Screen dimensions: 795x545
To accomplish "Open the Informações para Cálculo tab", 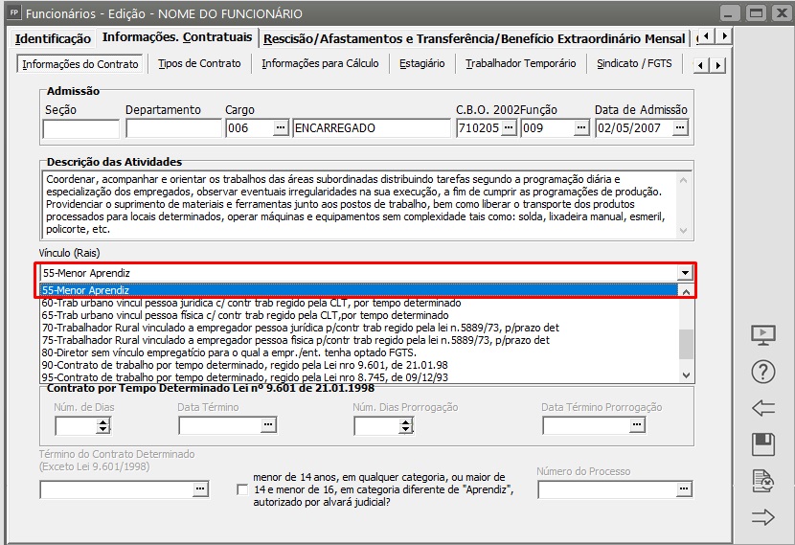I will coord(320,63).
